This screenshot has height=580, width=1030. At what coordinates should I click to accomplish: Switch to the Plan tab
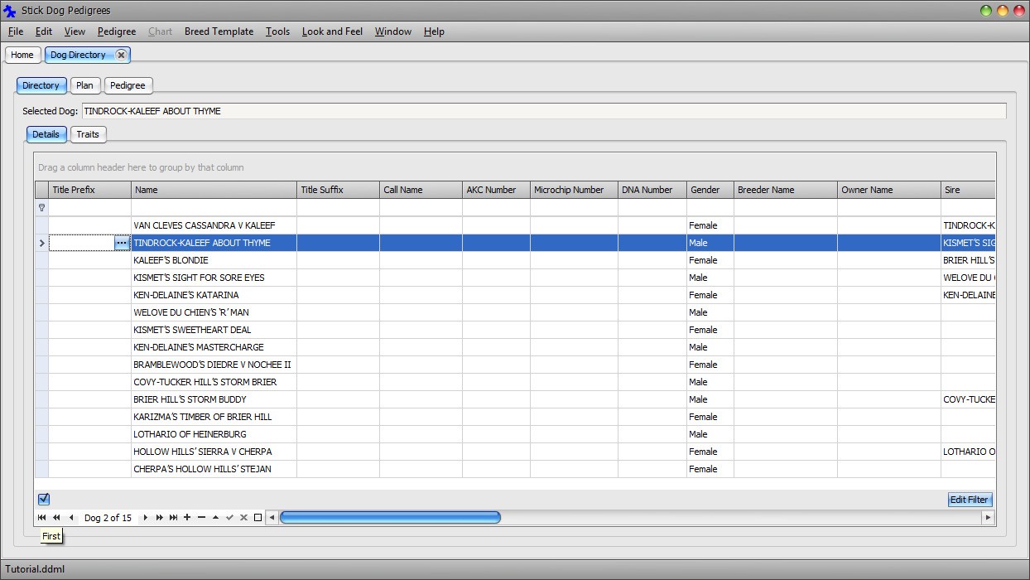click(84, 85)
